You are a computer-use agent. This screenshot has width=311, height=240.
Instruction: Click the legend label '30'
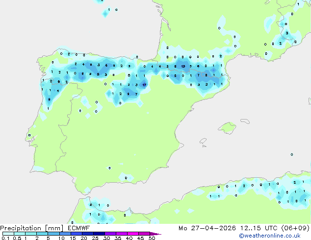pos(106,238)
